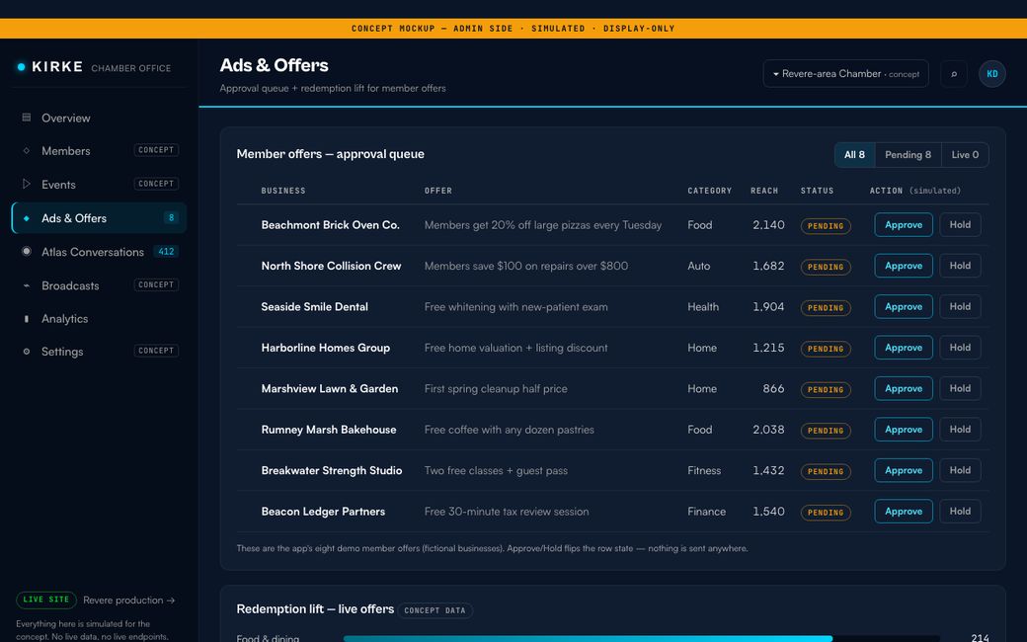Screen dimensions: 1027x642
Task: Switch to the All 8 filter tab
Action: (854, 155)
